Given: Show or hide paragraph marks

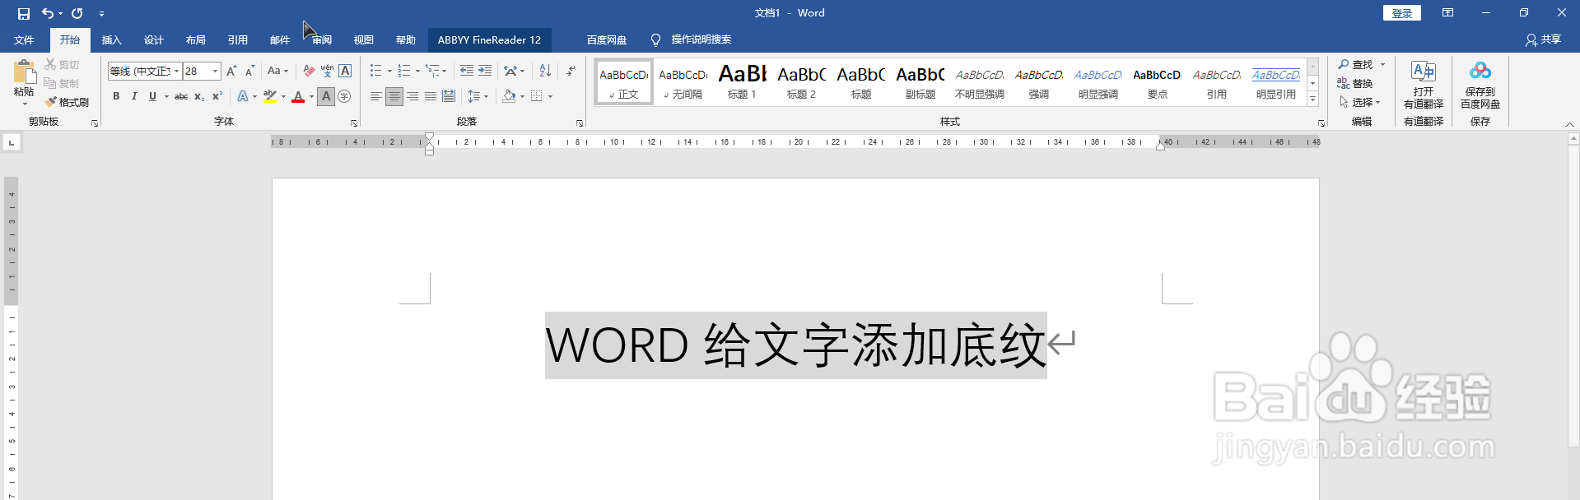Looking at the screenshot, I should coord(571,71).
